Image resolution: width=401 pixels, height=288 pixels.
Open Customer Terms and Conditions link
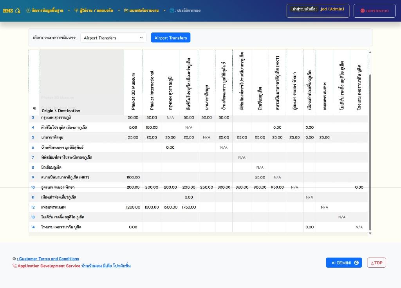click(x=49, y=259)
